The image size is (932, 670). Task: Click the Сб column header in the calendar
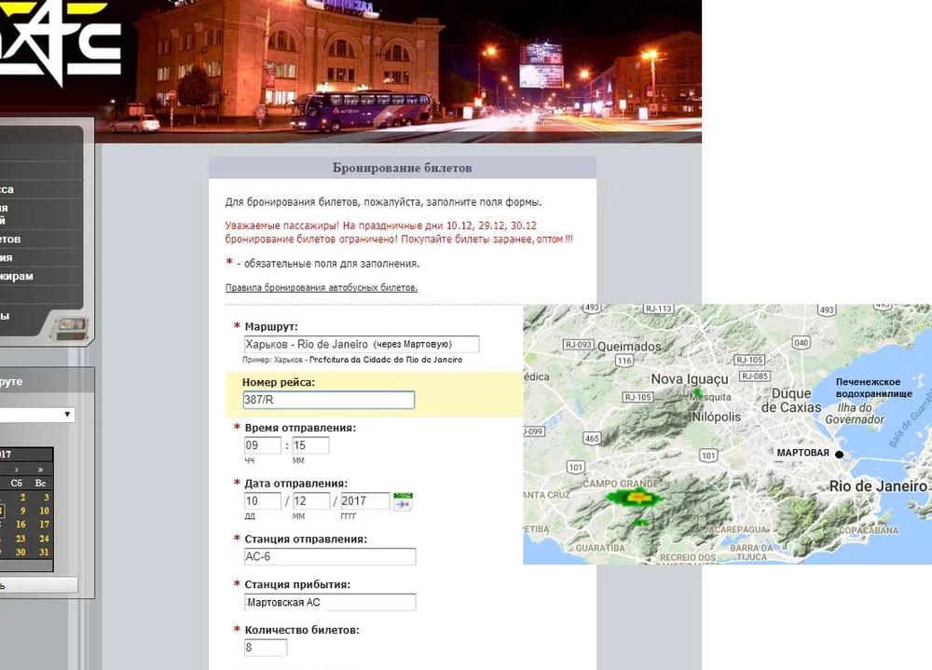click(x=16, y=483)
